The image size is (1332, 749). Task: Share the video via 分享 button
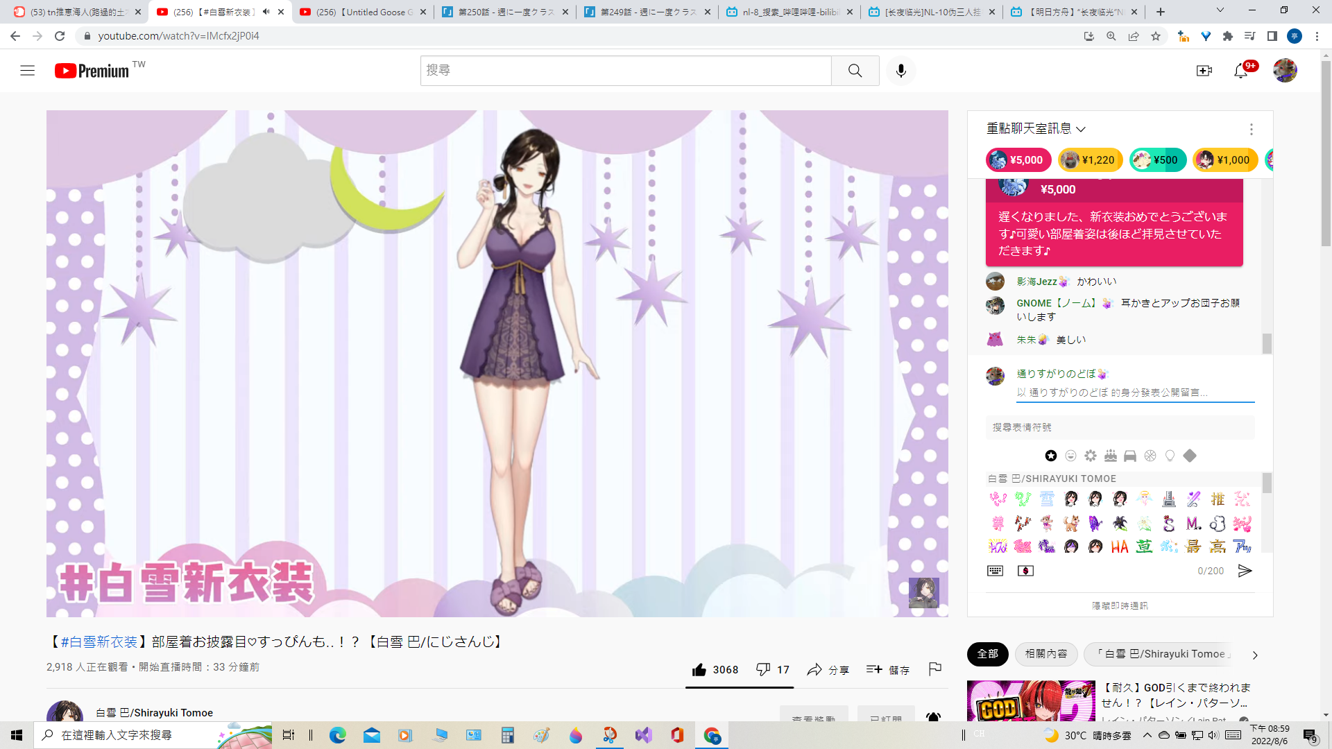(828, 670)
